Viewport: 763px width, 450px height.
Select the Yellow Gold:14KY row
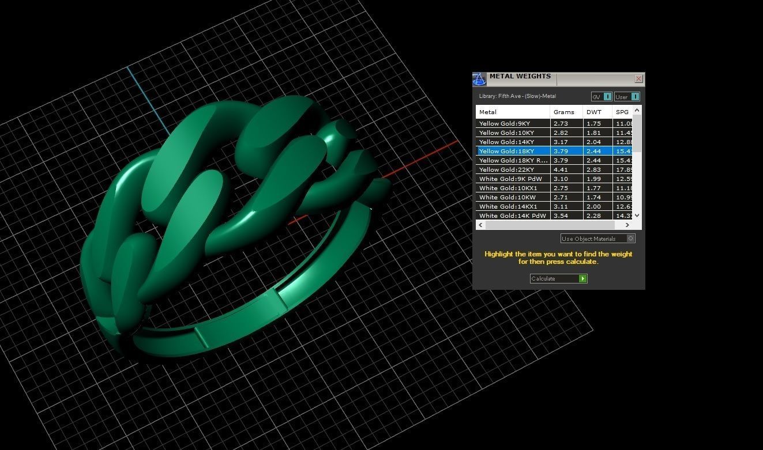click(x=554, y=142)
